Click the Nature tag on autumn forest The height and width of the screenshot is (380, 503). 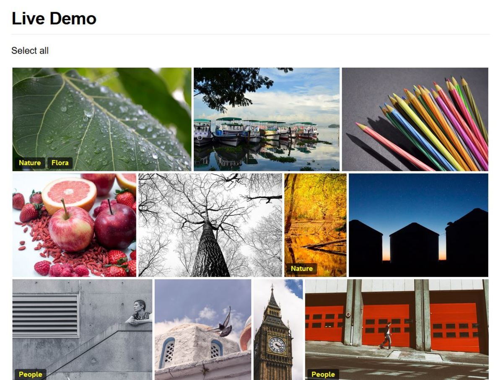302,269
